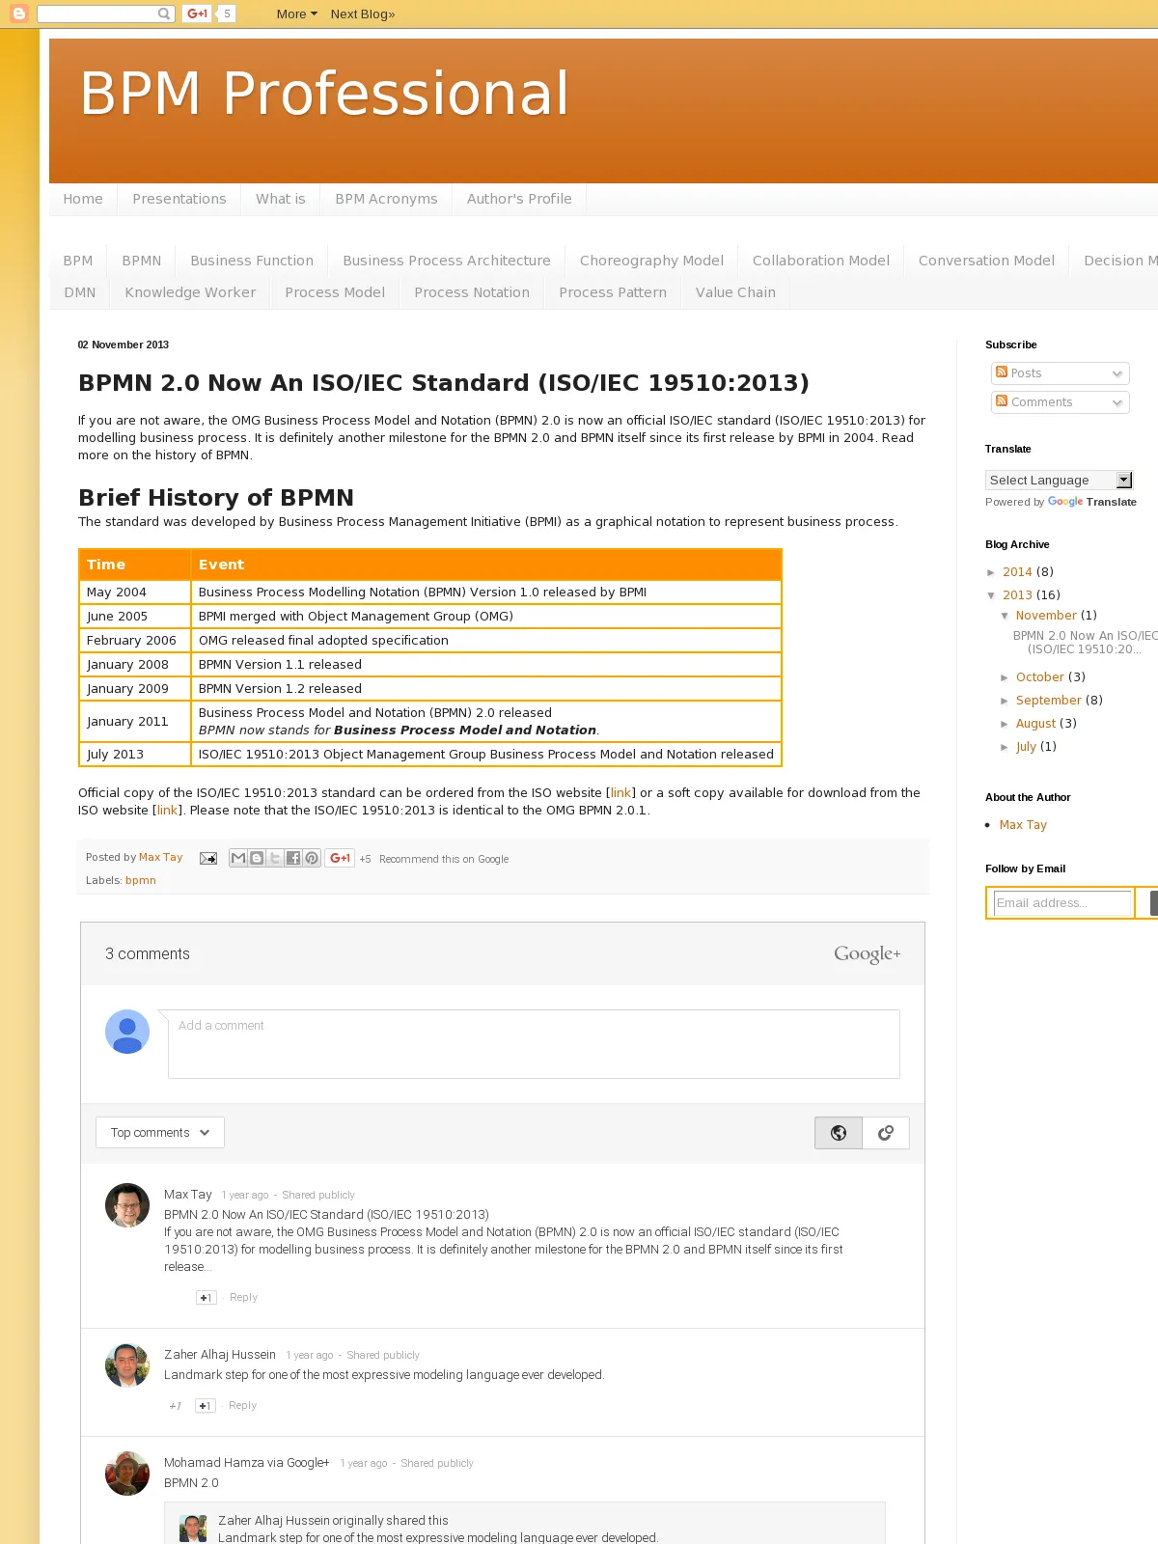Reply to Max Tay's comment

click(x=243, y=1298)
